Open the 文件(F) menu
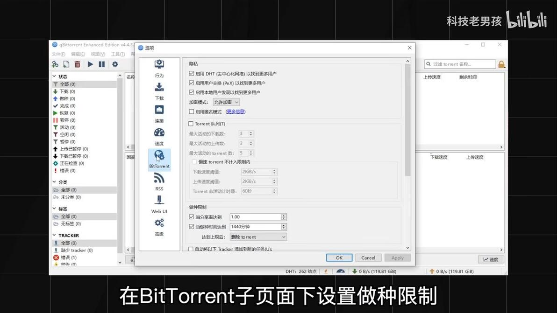The width and height of the screenshot is (557, 313). click(x=58, y=54)
